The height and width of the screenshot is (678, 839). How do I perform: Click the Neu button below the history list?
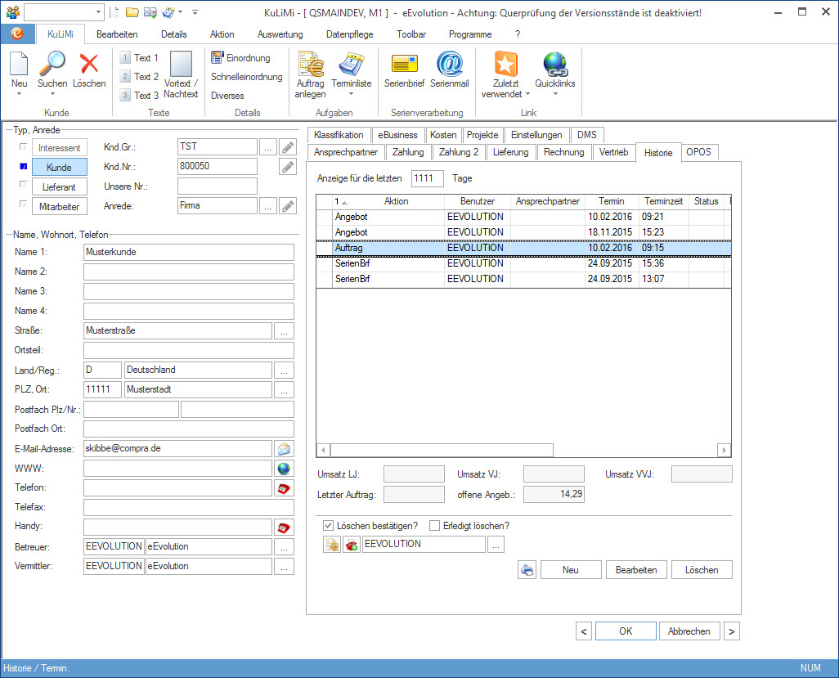tap(571, 570)
